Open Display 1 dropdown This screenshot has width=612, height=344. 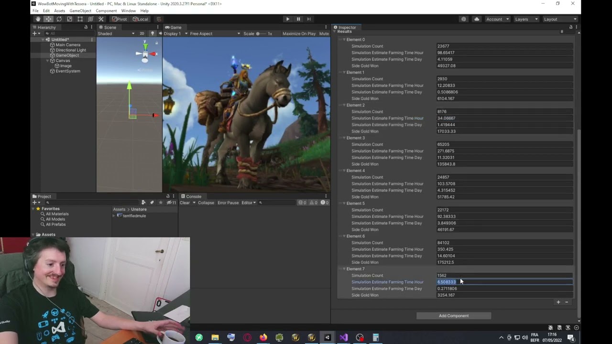pos(175,33)
